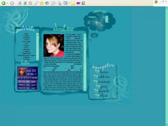This screenshot has height=126, width=168.
Task: Print the page with the printer icon
Action: [59, 3]
